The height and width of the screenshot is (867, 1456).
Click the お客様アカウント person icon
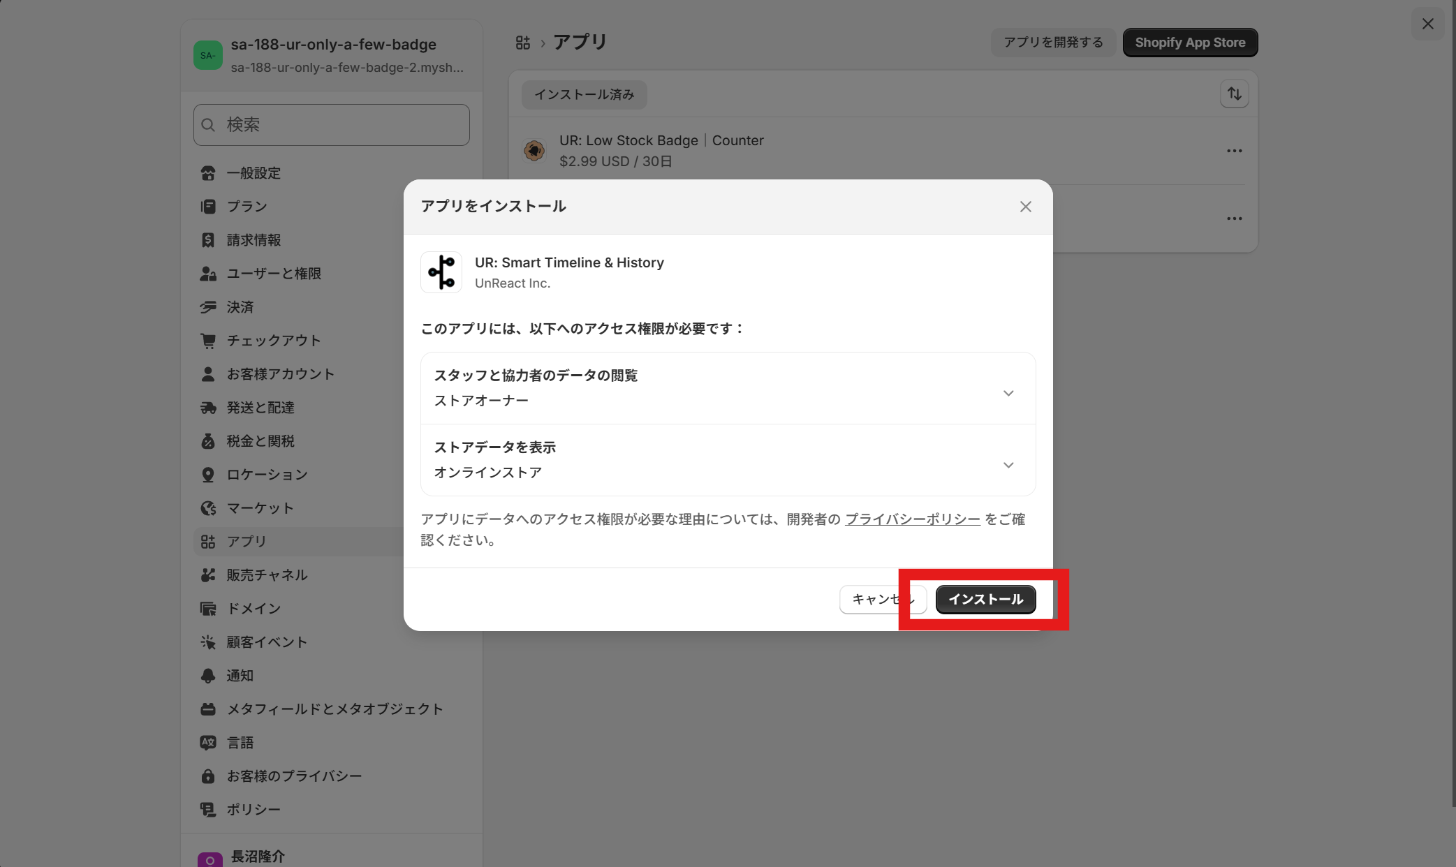tap(207, 374)
